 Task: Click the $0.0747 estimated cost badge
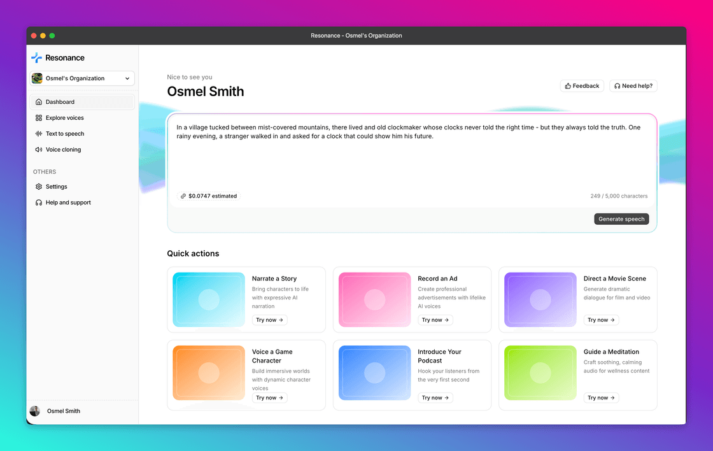(209, 196)
